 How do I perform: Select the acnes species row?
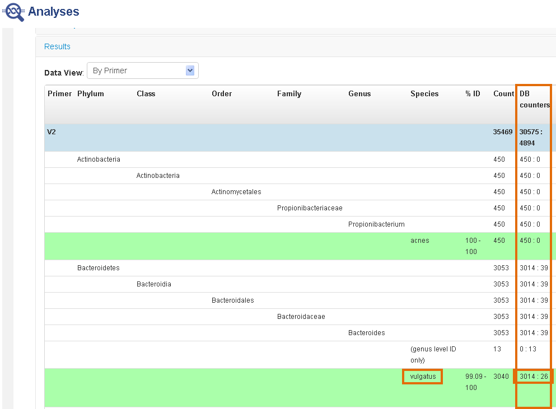point(419,241)
